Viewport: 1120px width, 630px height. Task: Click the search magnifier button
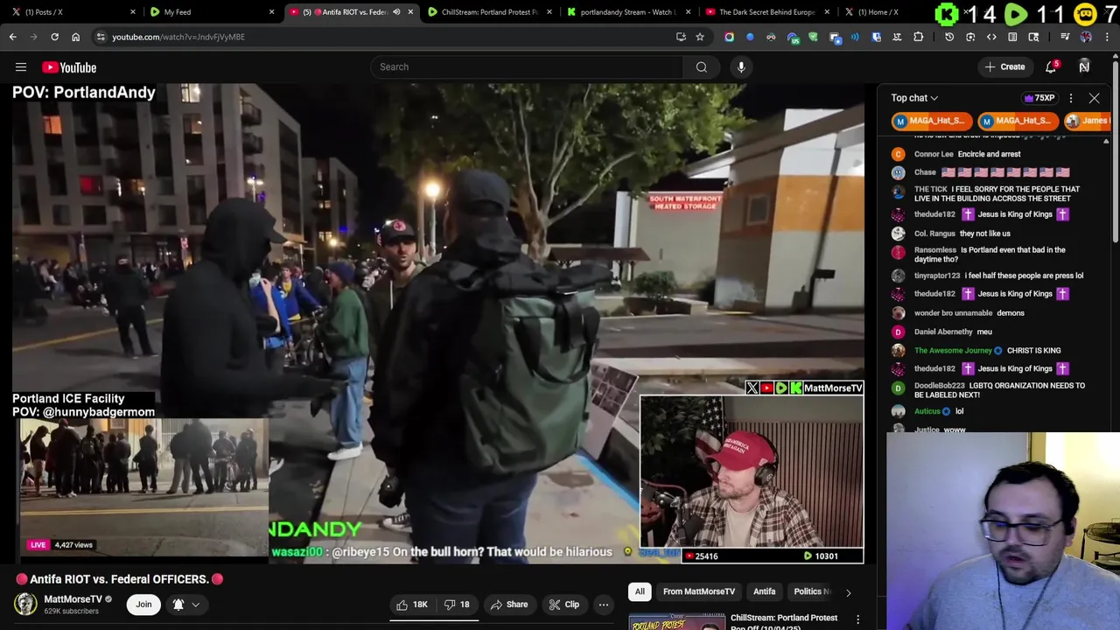click(701, 66)
